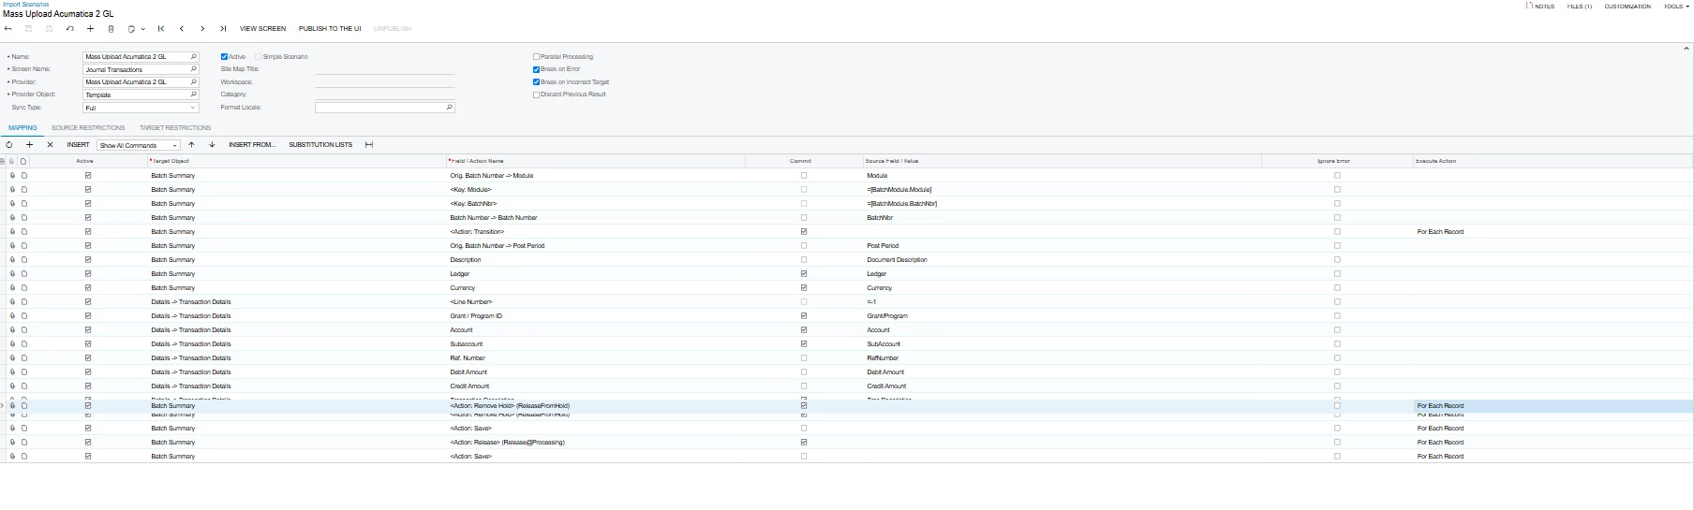Screen dimensions: 1694x510
Task: Enable Discard Previous Result
Action: click(x=536, y=95)
